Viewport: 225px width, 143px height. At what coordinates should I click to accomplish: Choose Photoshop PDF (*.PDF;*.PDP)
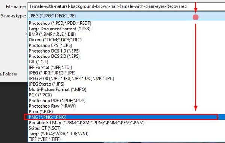(x=126, y=101)
